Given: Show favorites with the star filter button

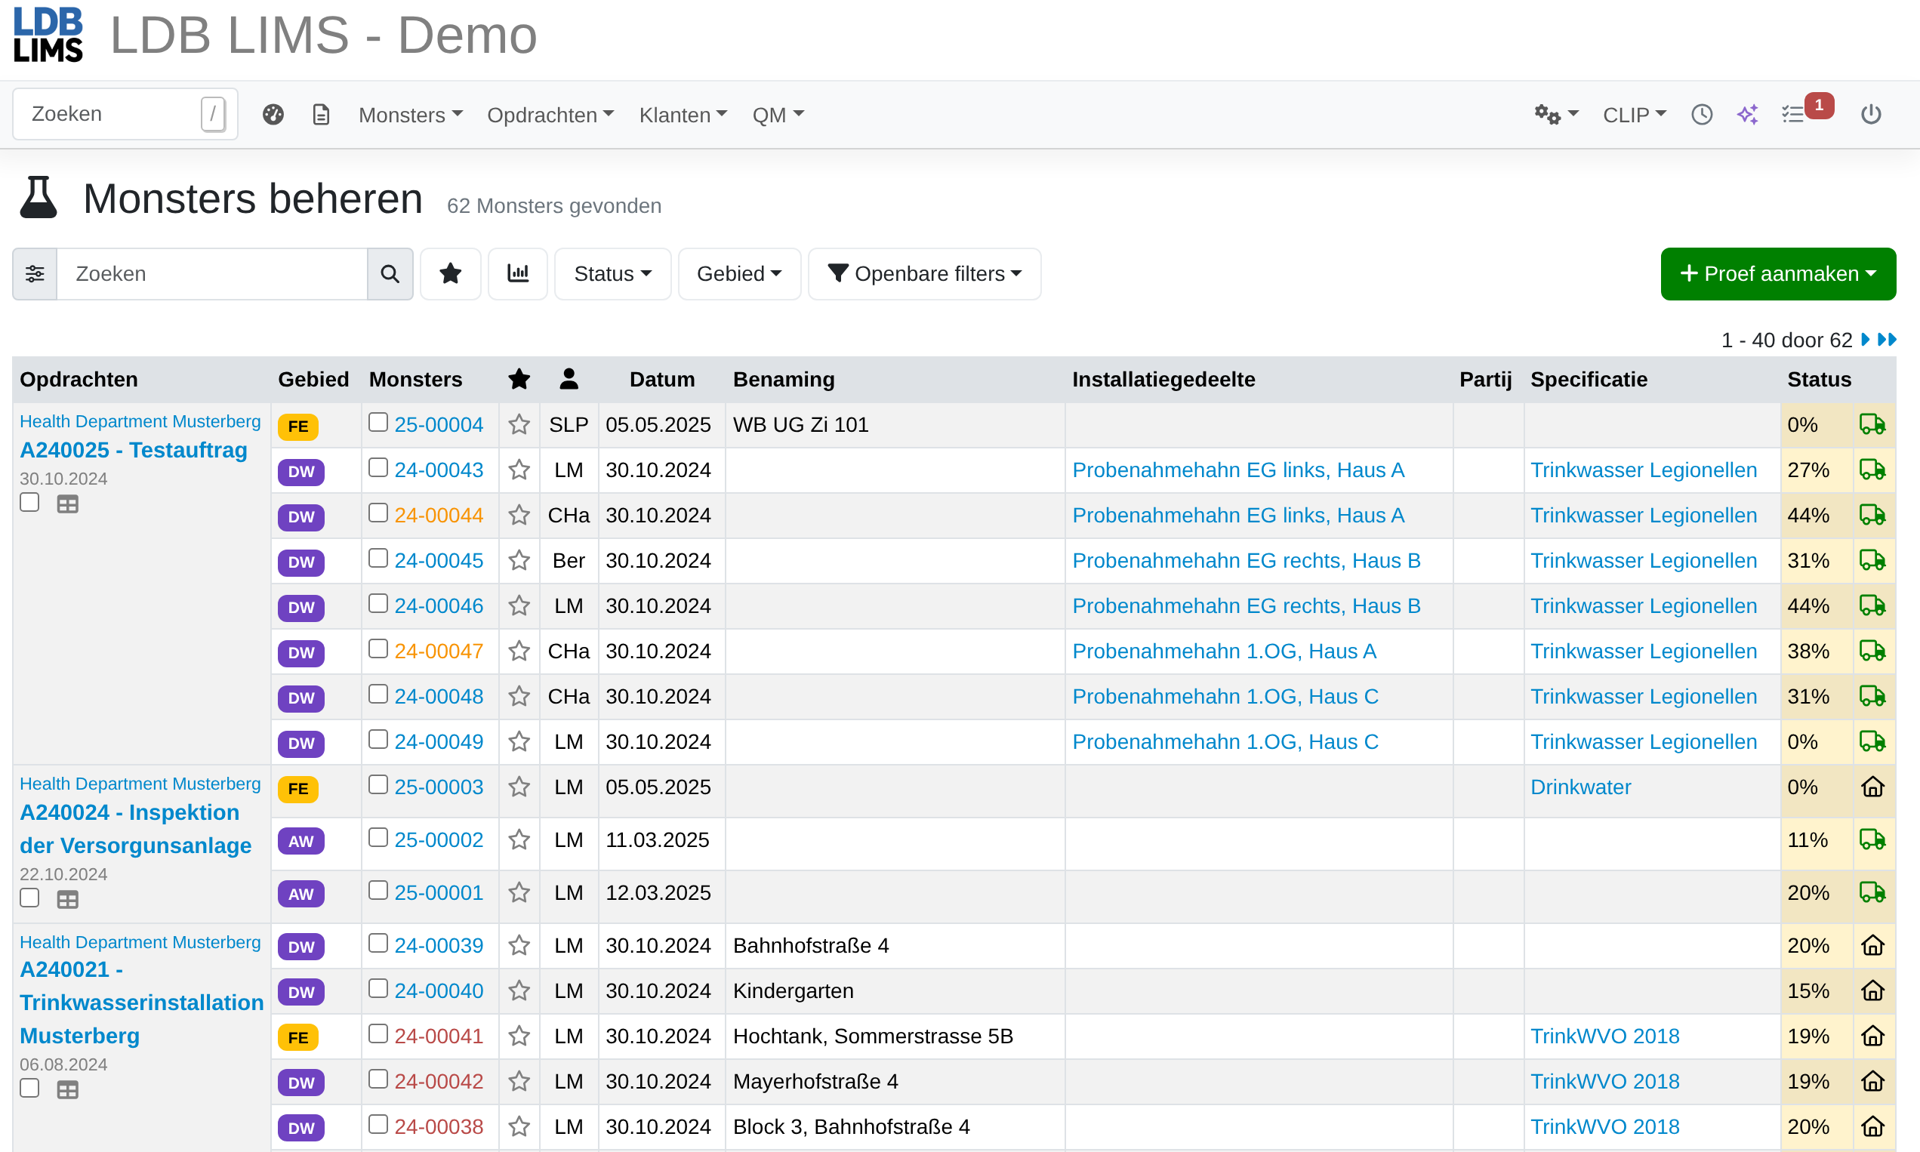Looking at the screenshot, I should pos(450,274).
